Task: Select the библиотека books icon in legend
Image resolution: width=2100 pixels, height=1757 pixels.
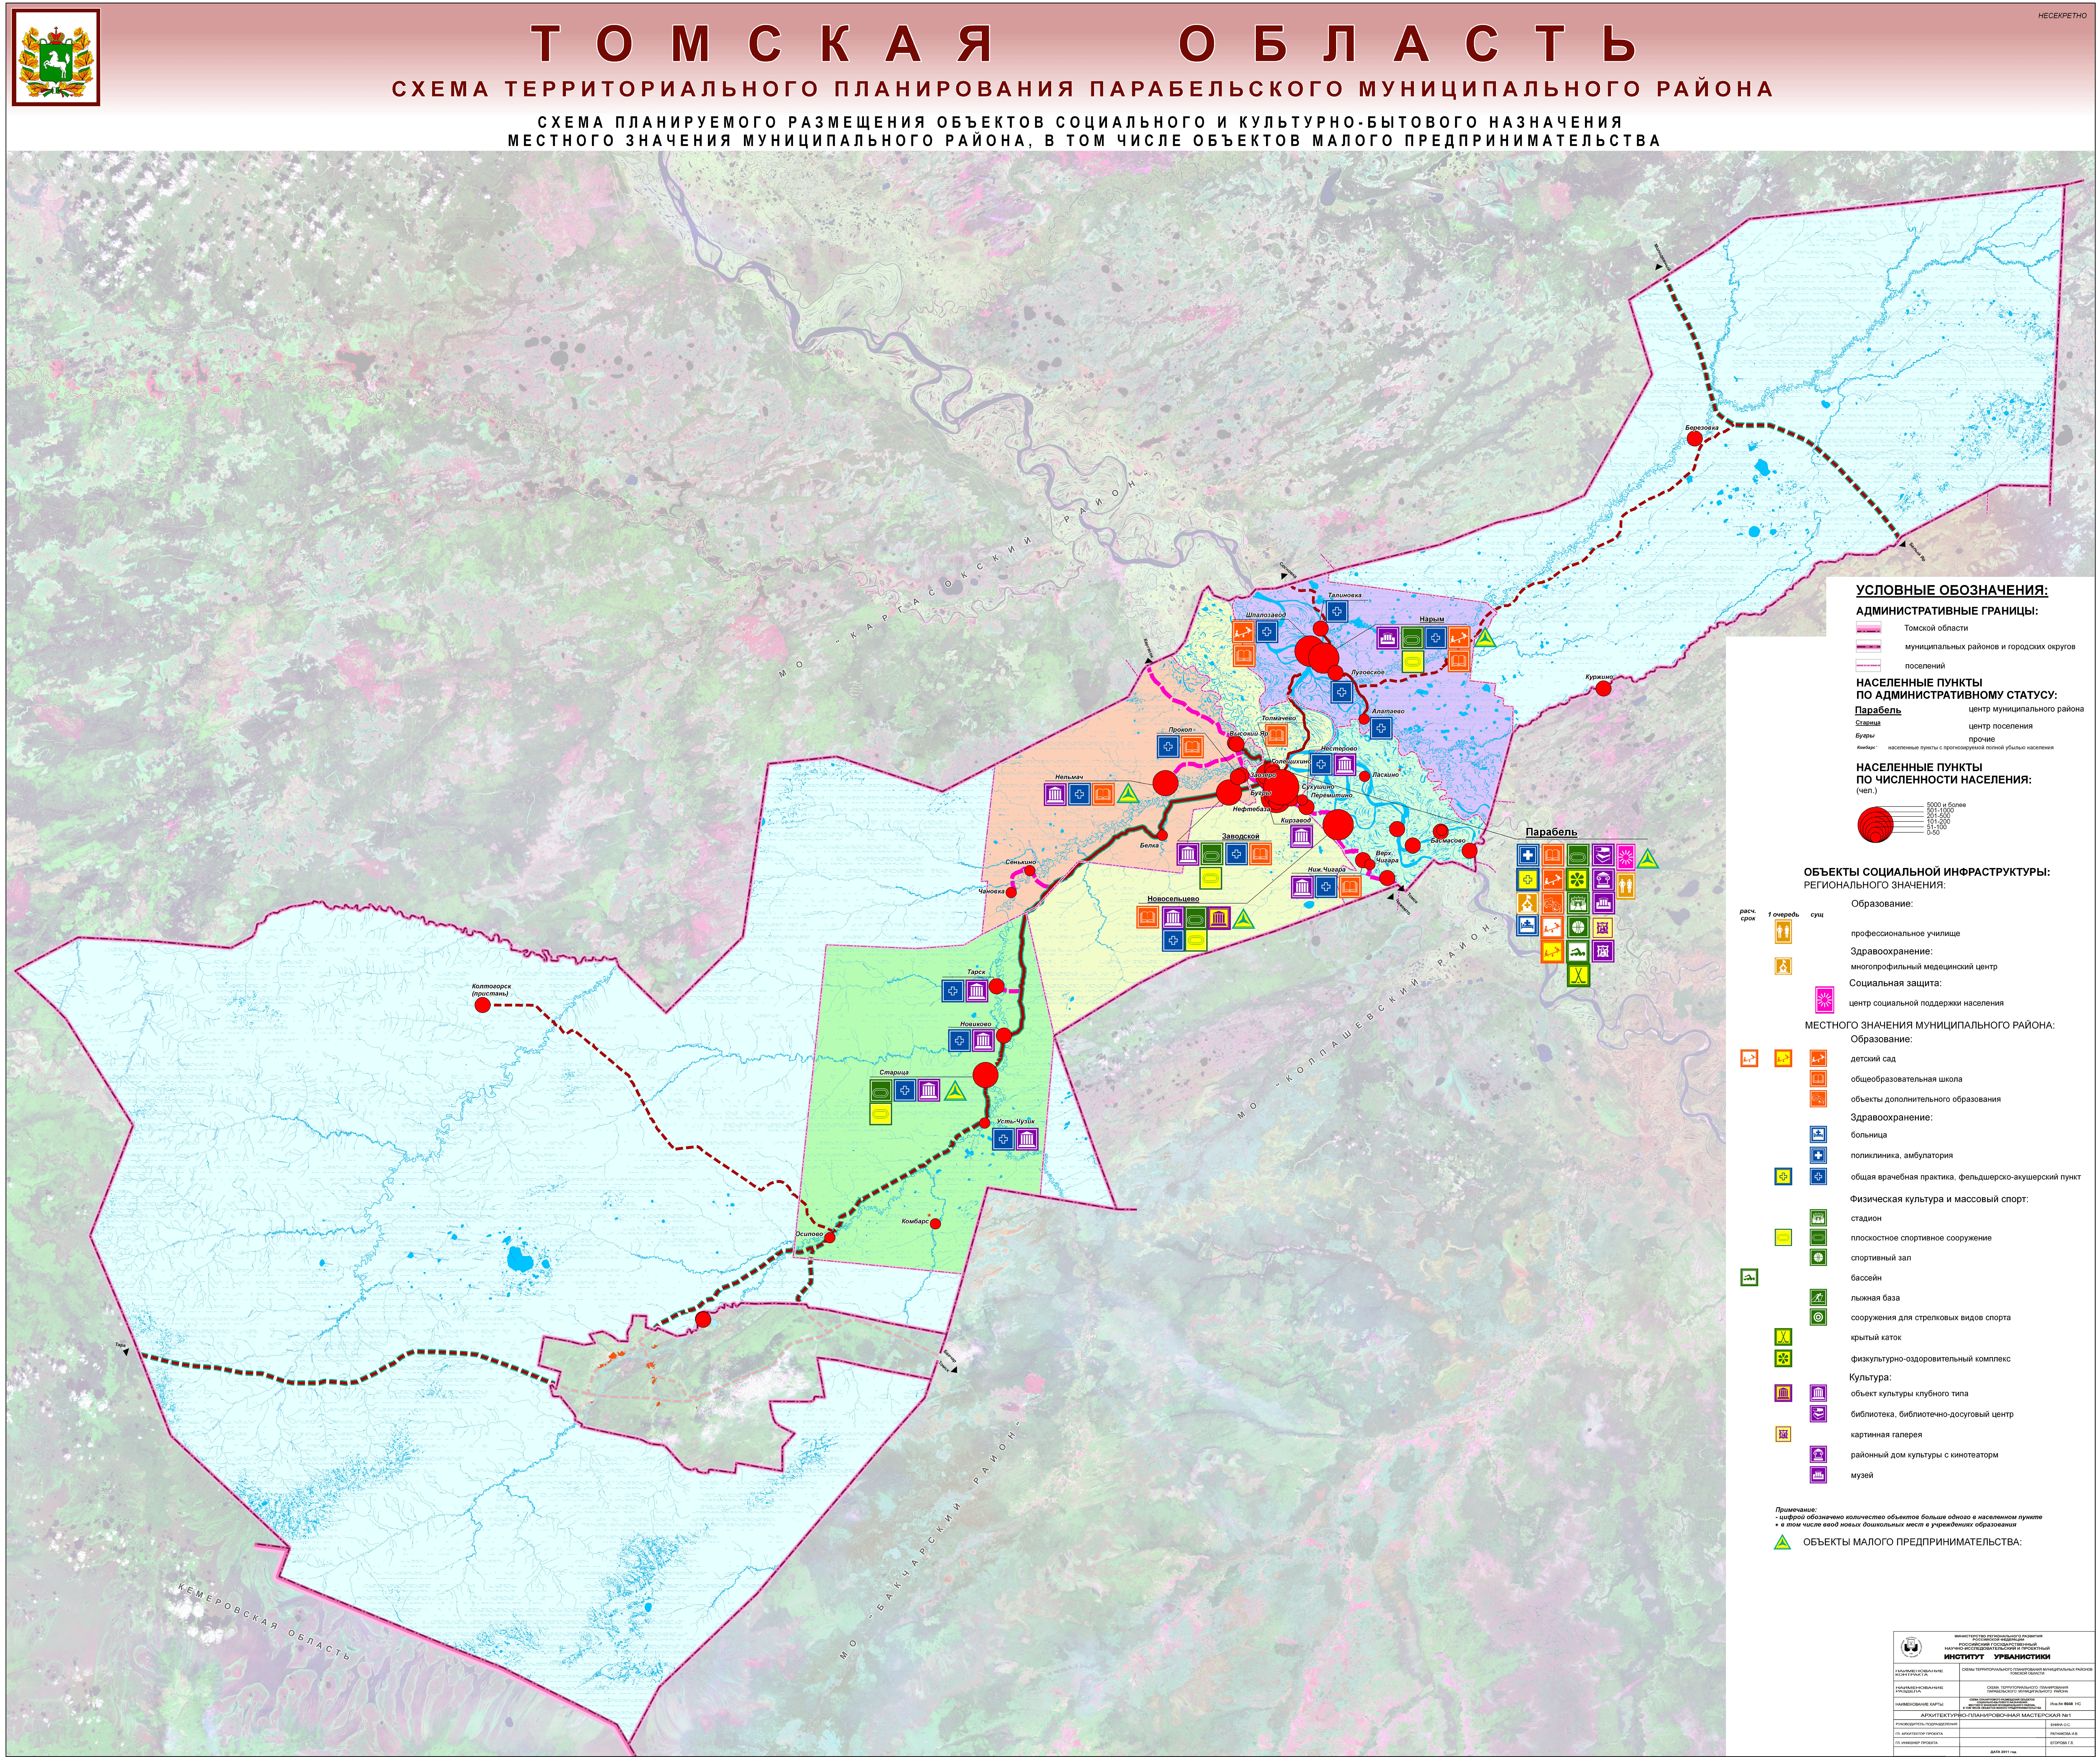Action: coord(1818,1414)
